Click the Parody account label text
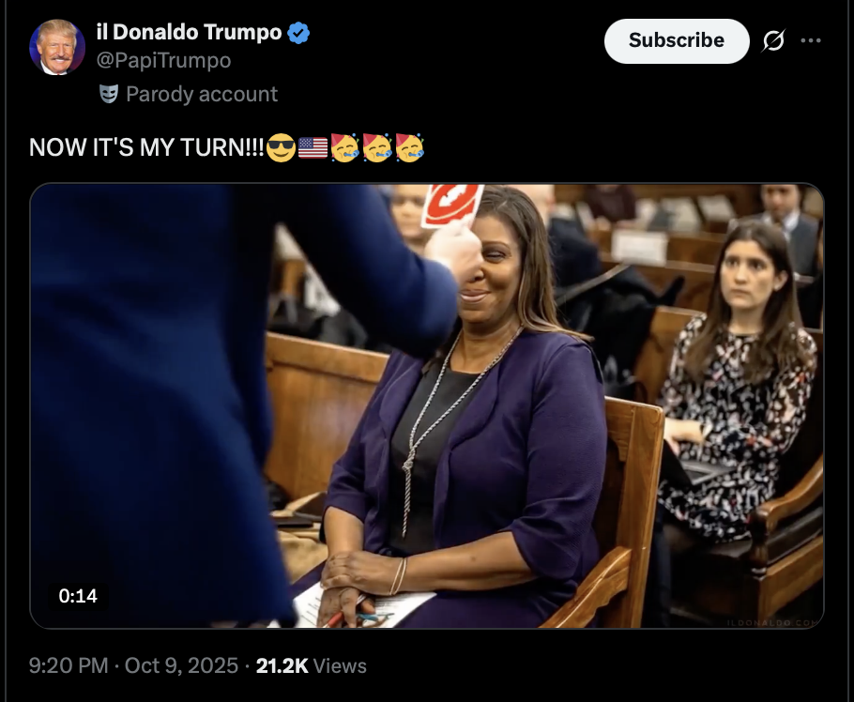This screenshot has height=702, width=854. 202,94
